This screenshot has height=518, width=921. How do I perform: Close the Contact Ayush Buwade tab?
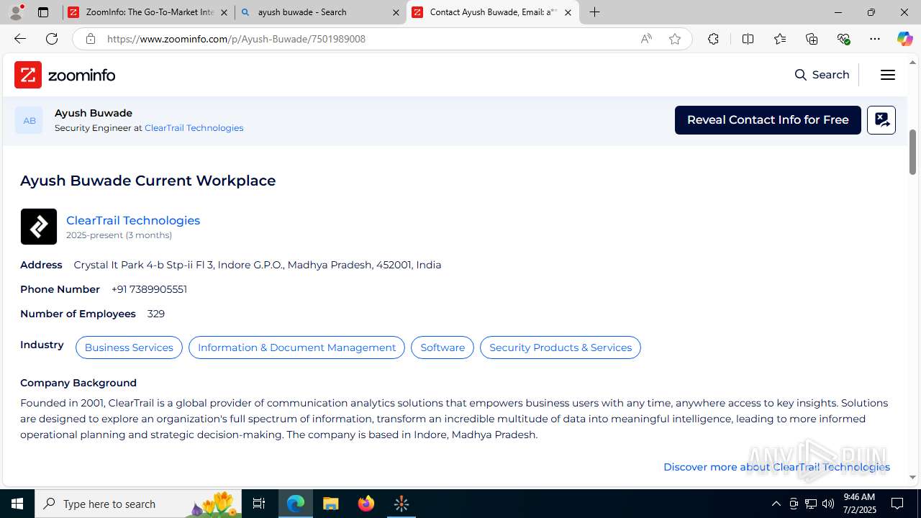[568, 12]
